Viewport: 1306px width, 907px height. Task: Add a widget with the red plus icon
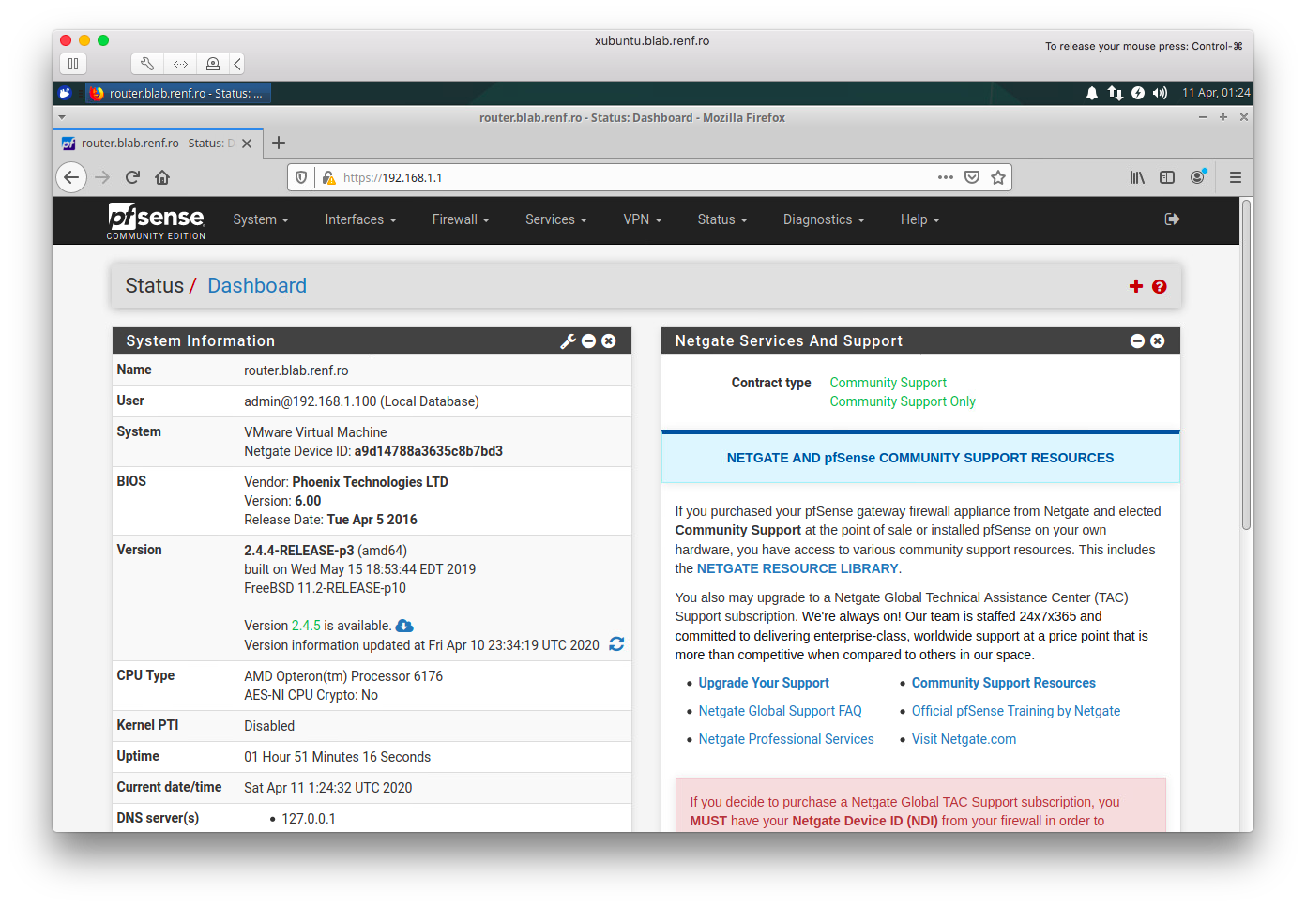(1136, 286)
